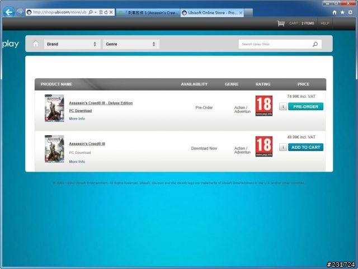
Task: Click More Info for Deluxe Edition
Action: (x=77, y=119)
